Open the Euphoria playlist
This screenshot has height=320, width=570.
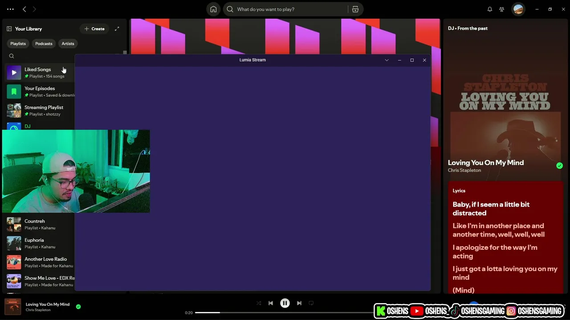40,244
